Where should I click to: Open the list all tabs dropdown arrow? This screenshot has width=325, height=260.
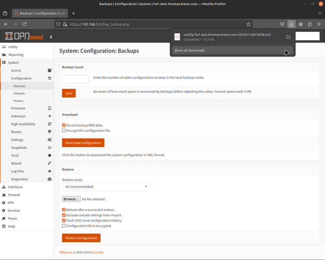320,13
